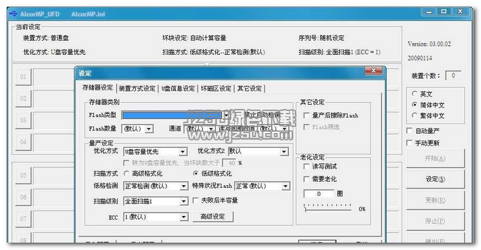Screen dimensions: 481x250
Task: Click the 设定(S) button in main window
Action: coord(435,179)
